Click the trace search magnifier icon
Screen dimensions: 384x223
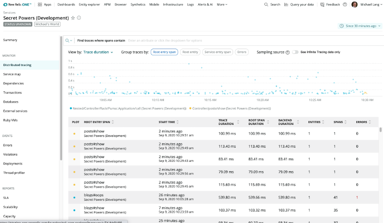pos(67,41)
